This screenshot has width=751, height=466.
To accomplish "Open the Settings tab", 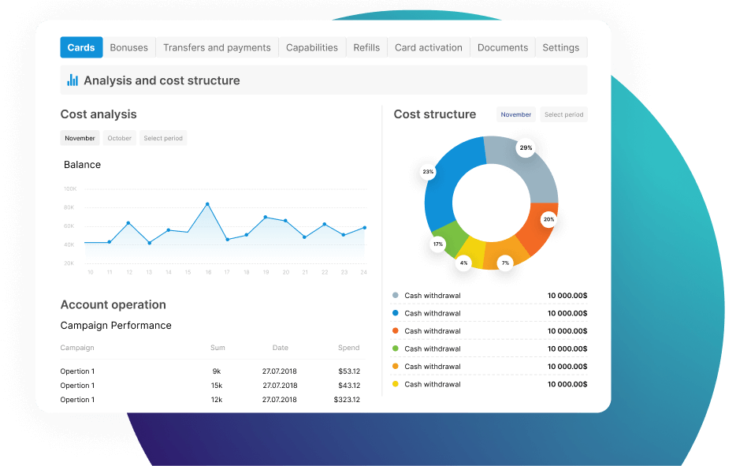I will click(561, 47).
